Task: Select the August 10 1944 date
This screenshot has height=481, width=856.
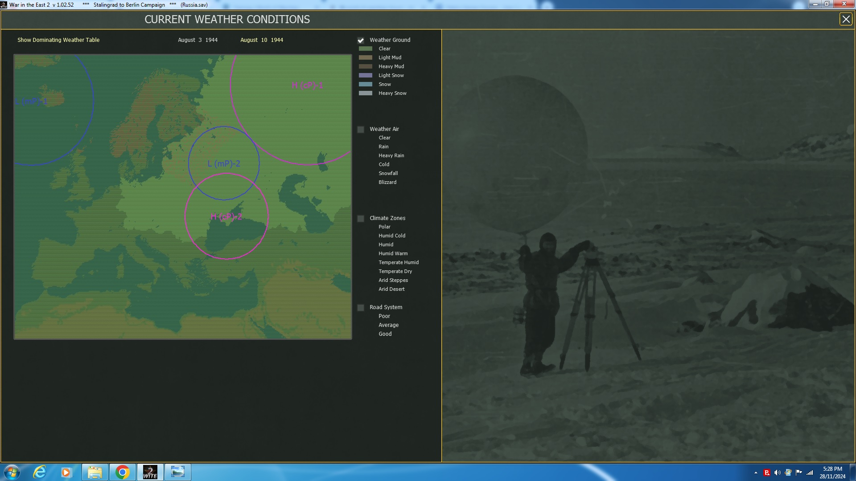Action: coord(262,40)
